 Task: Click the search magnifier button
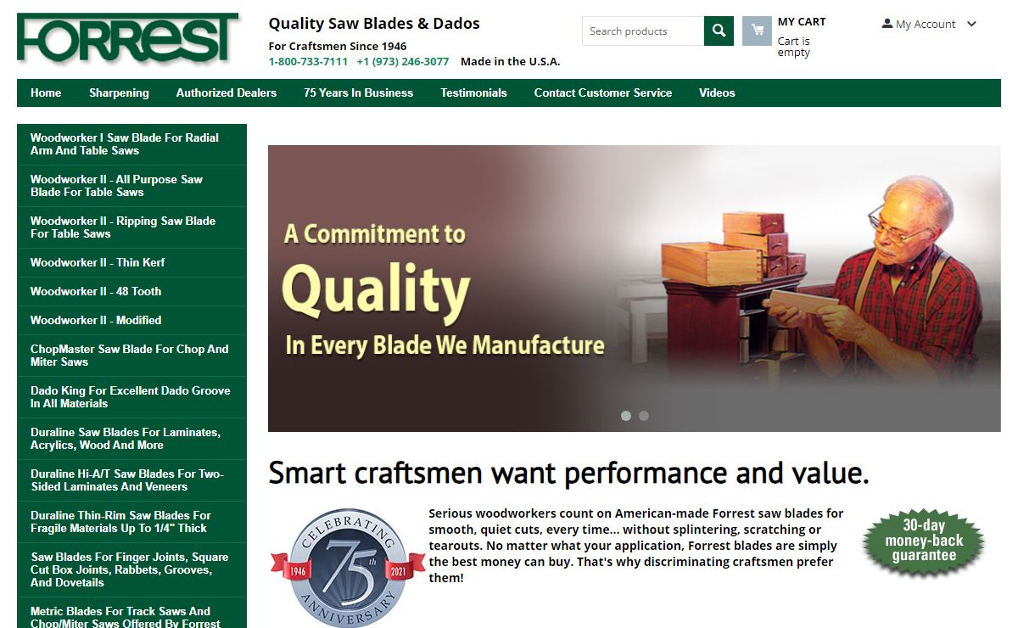point(719,31)
